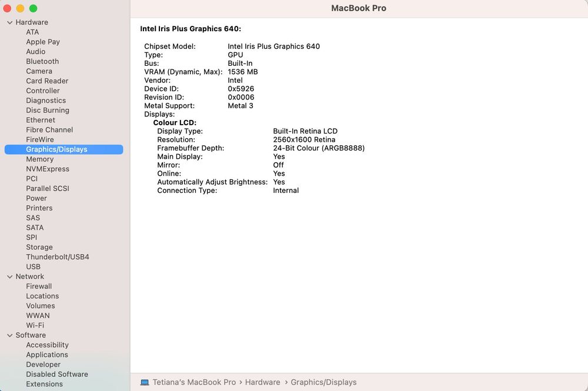Click Tetiana's MacBook Pro in path bar
The width and height of the screenshot is (588, 391).
[x=194, y=382]
